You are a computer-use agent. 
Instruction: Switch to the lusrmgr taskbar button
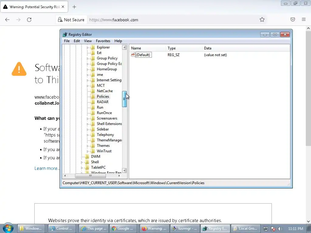[x=185, y=228]
